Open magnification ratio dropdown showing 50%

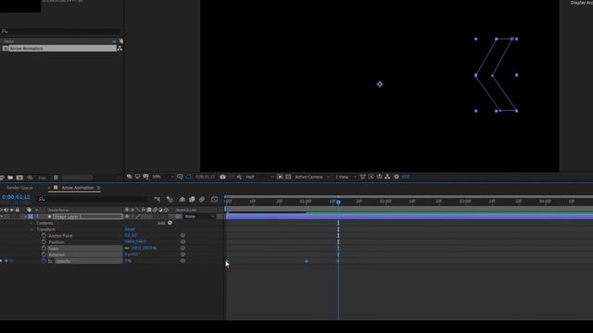pyautogui.click(x=163, y=177)
